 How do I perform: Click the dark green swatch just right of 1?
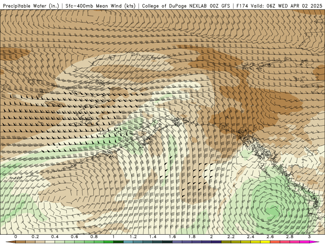[x=118, y=242]
